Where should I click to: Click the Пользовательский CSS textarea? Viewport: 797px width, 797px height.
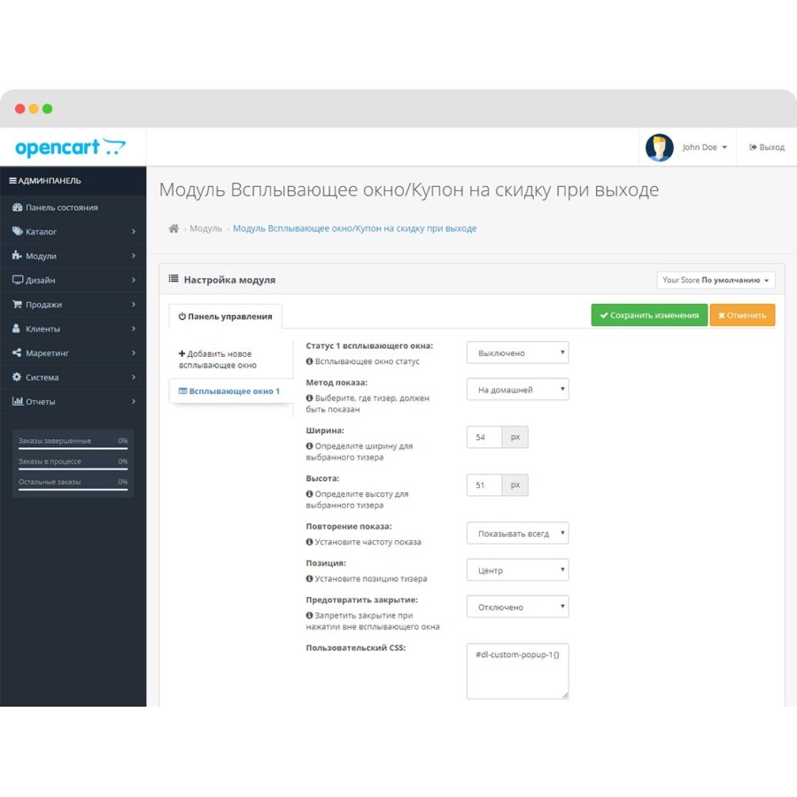pyautogui.click(x=517, y=671)
